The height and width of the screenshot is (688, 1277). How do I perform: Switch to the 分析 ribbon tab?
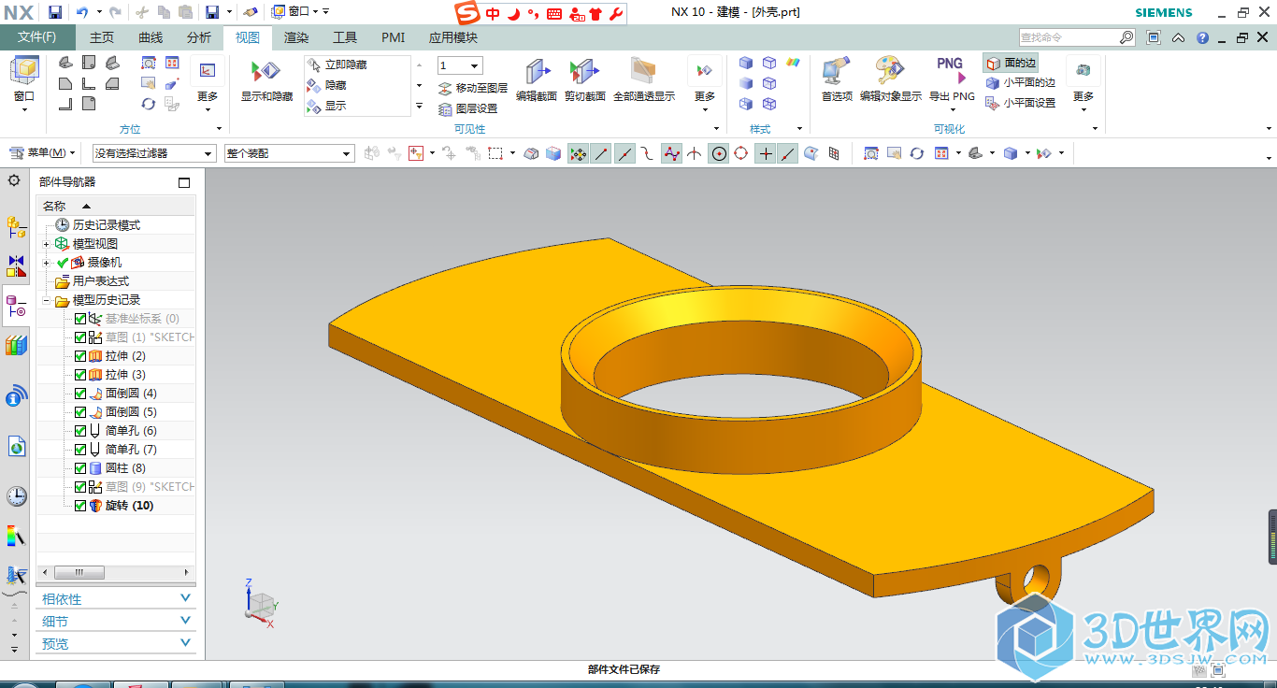pyautogui.click(x=199, y=37)
